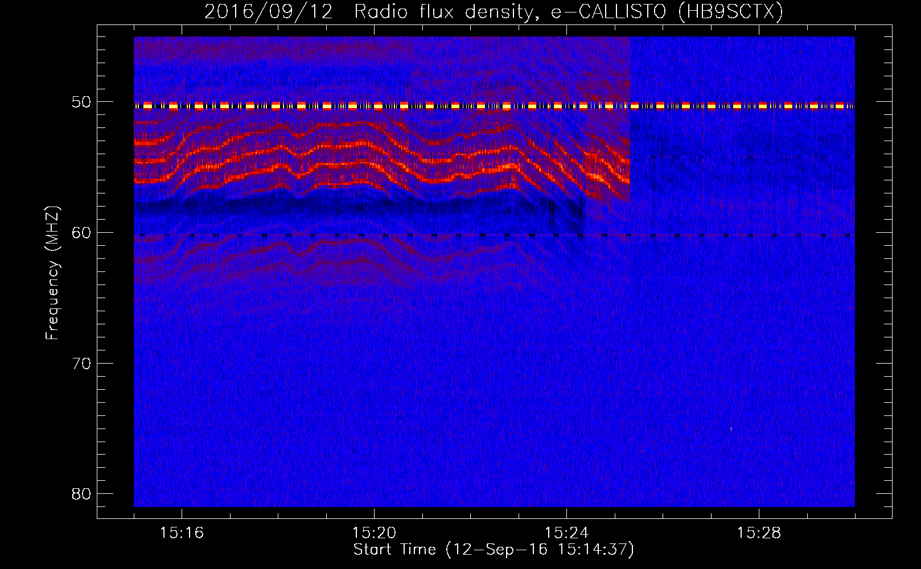The height and width of the screenshot is (569, 921).
Task: Click the '70' frequency tick label
Action: tap(81, 364)
